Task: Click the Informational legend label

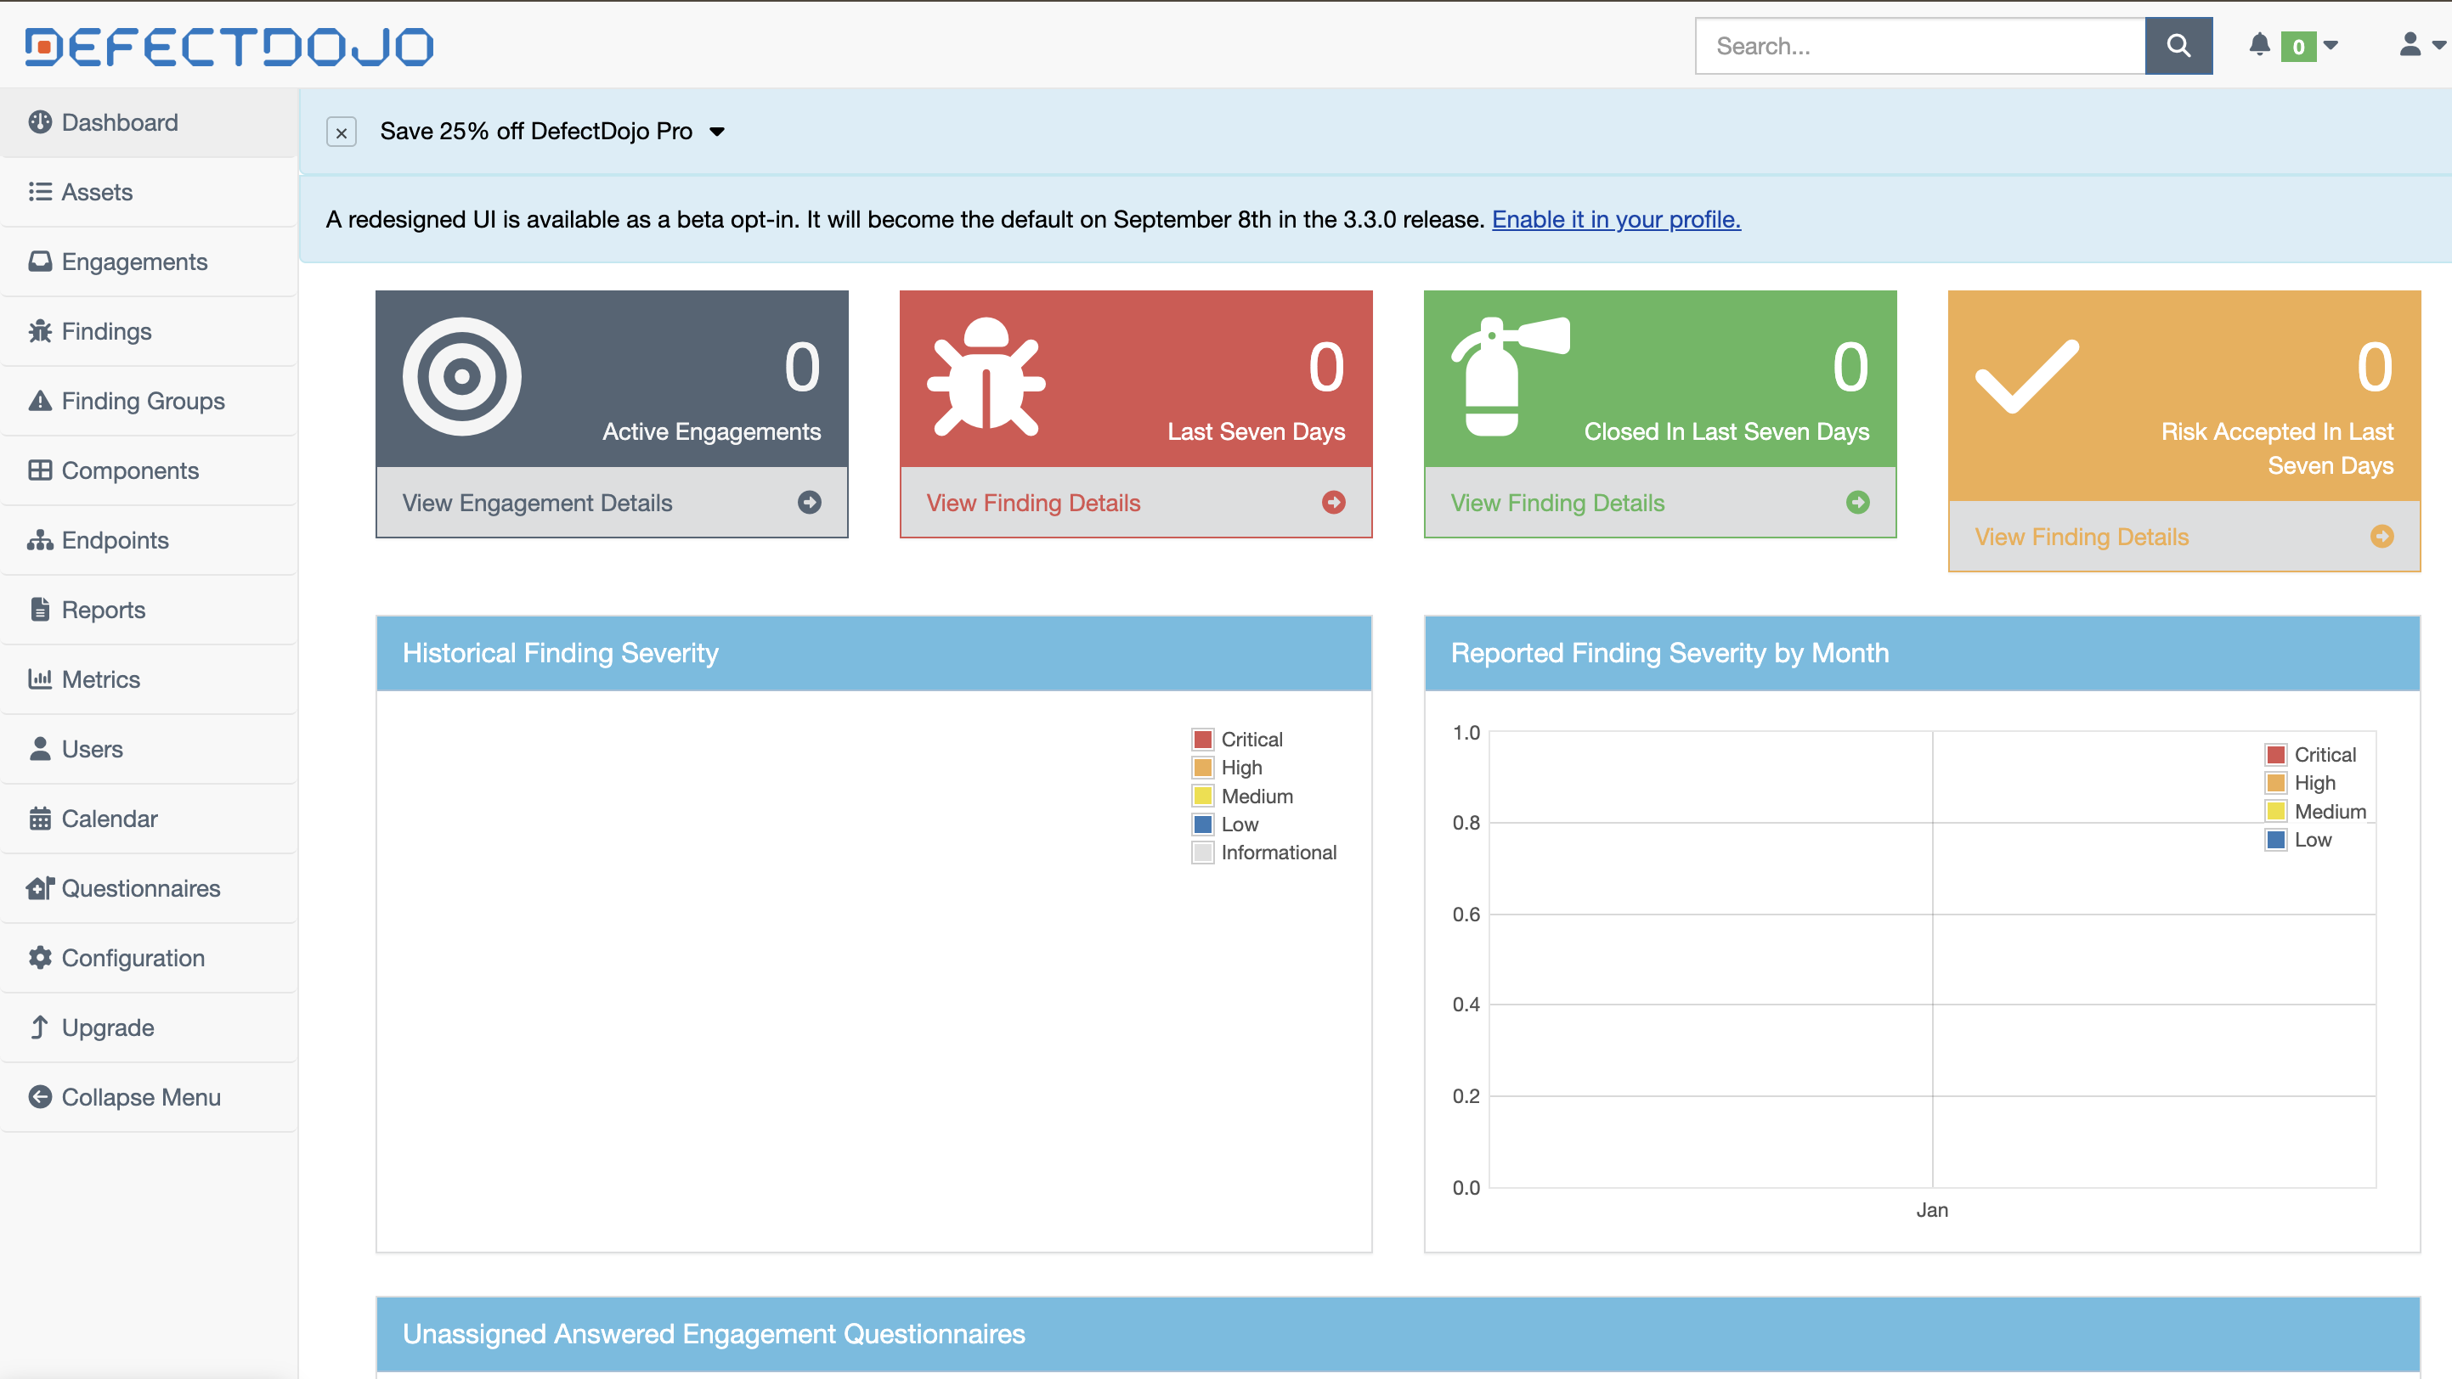Action: point(1279,853)
